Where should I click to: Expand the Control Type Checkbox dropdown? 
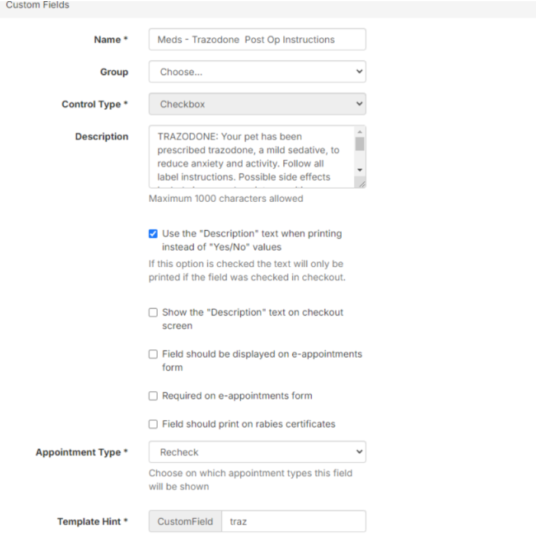(x=257, y=104)
